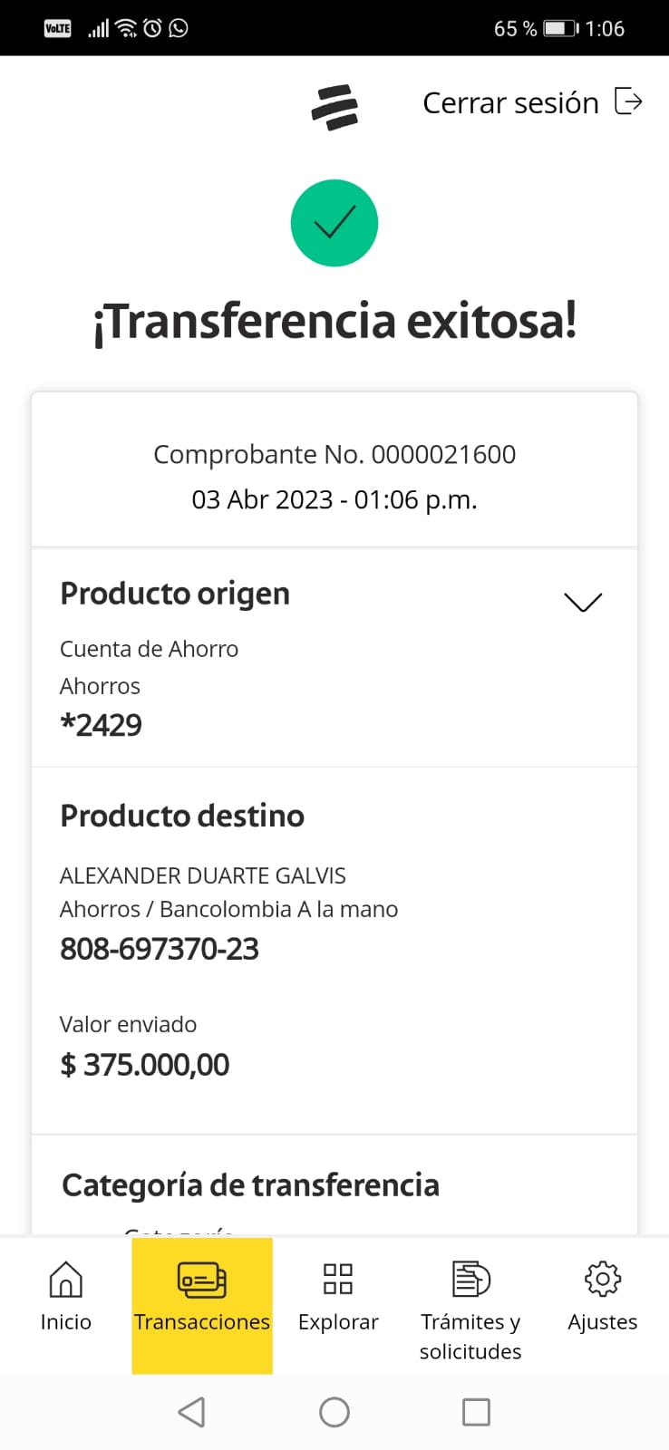669x1450 pixels.
Task: Go to the Inicio tab label
Action: tap(65, 1322)
